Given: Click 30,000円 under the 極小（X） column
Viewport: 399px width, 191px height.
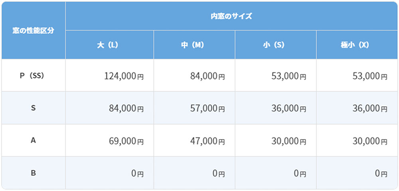Looking at the screenshot, I should point(370,141).
